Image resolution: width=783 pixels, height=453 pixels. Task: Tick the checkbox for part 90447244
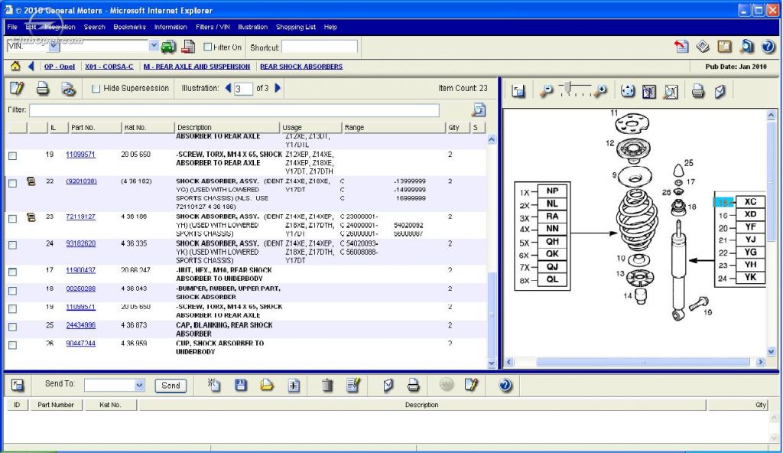[13, 345]
